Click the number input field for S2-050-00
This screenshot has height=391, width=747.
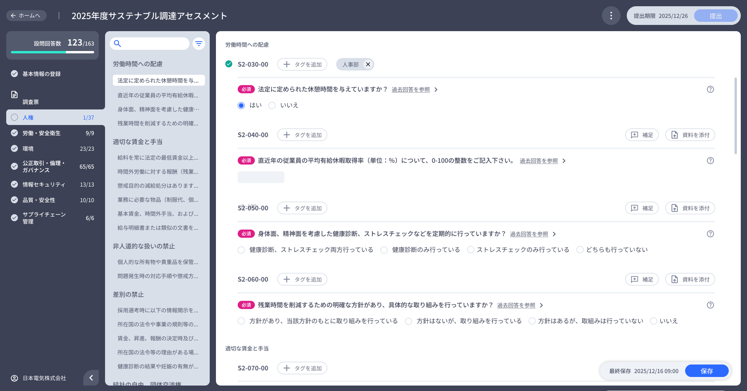click(261, 177)
